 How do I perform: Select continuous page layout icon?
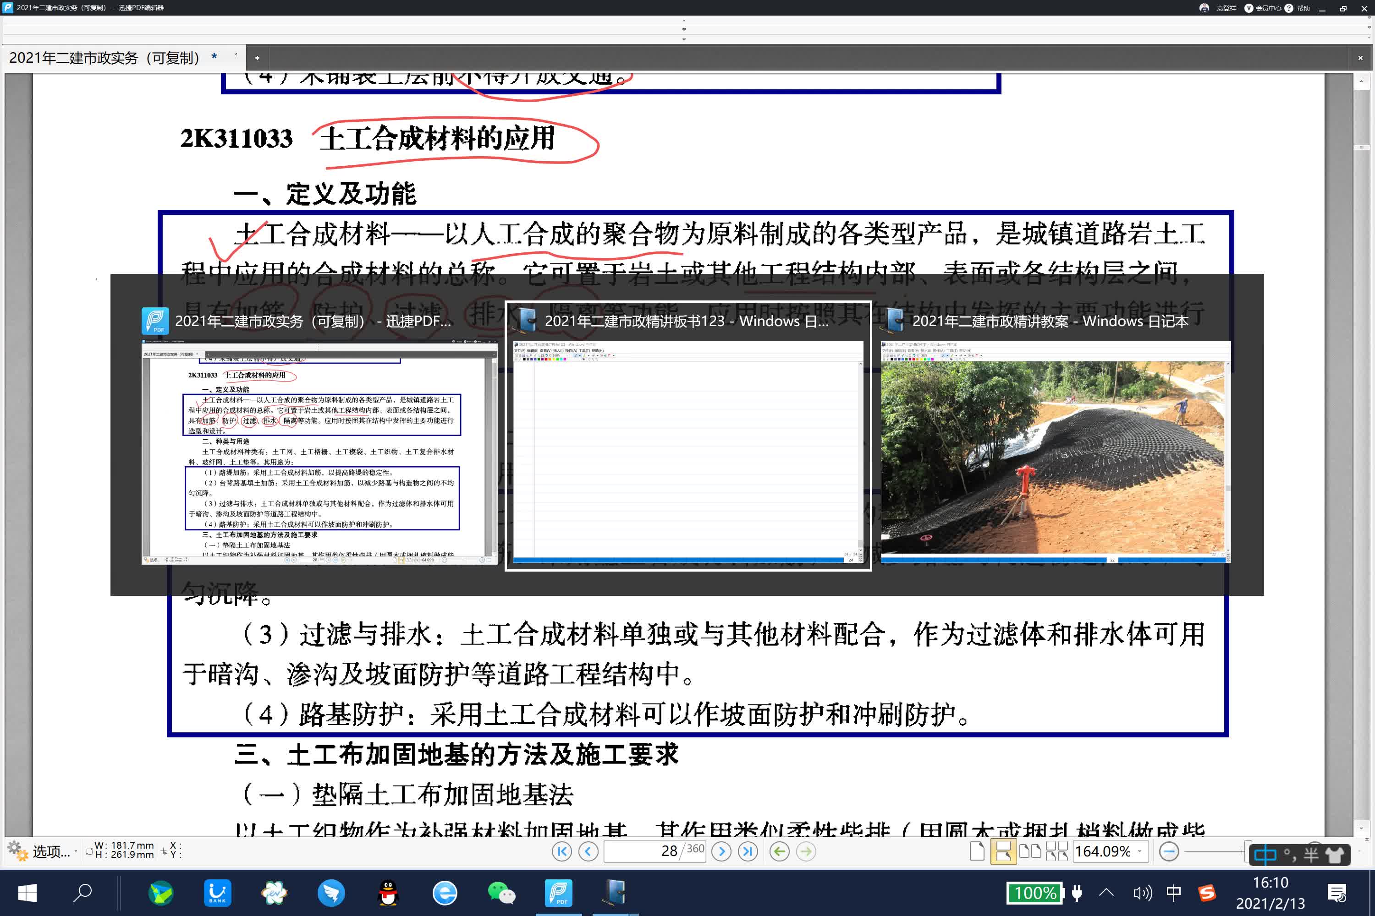tap(1003, 851)
